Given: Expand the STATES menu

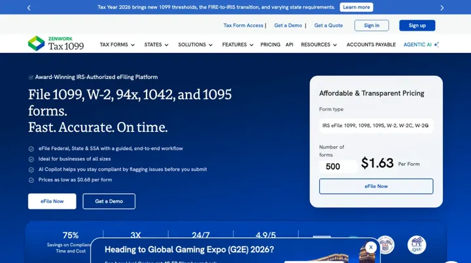Looking at the screenshot, I should [156, 44].
